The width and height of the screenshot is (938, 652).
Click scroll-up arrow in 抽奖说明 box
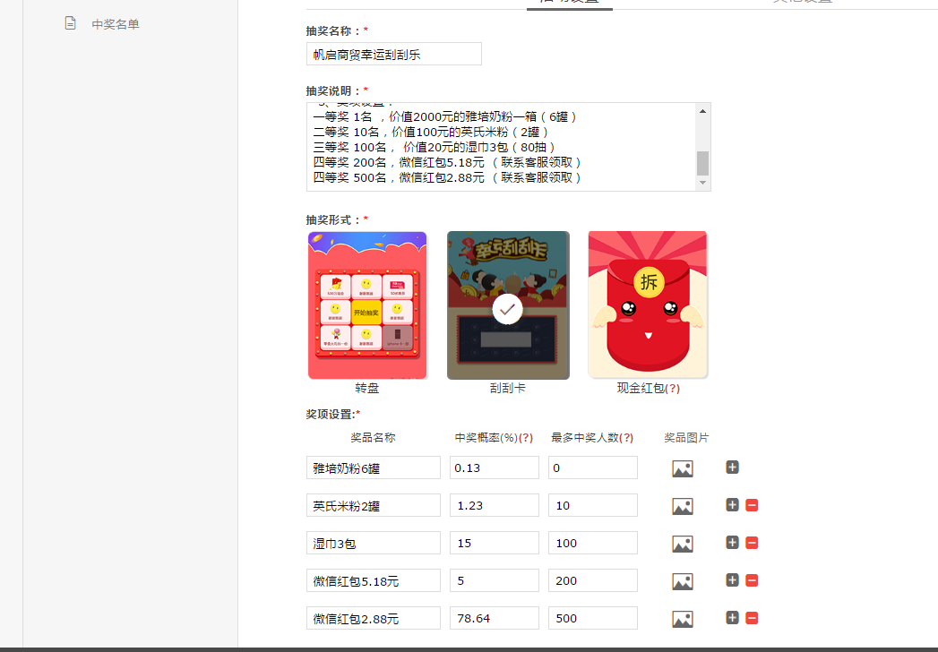click(x=703, y=111)
